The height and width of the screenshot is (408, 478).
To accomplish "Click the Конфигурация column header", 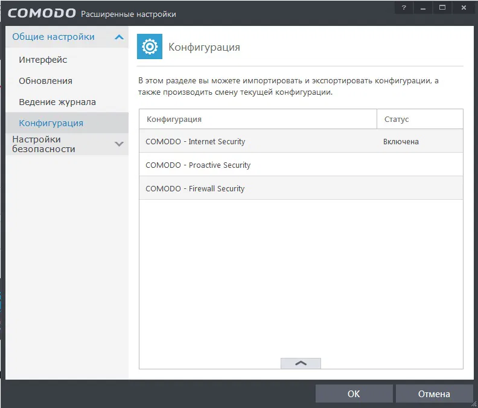I will tap(258, 119).
